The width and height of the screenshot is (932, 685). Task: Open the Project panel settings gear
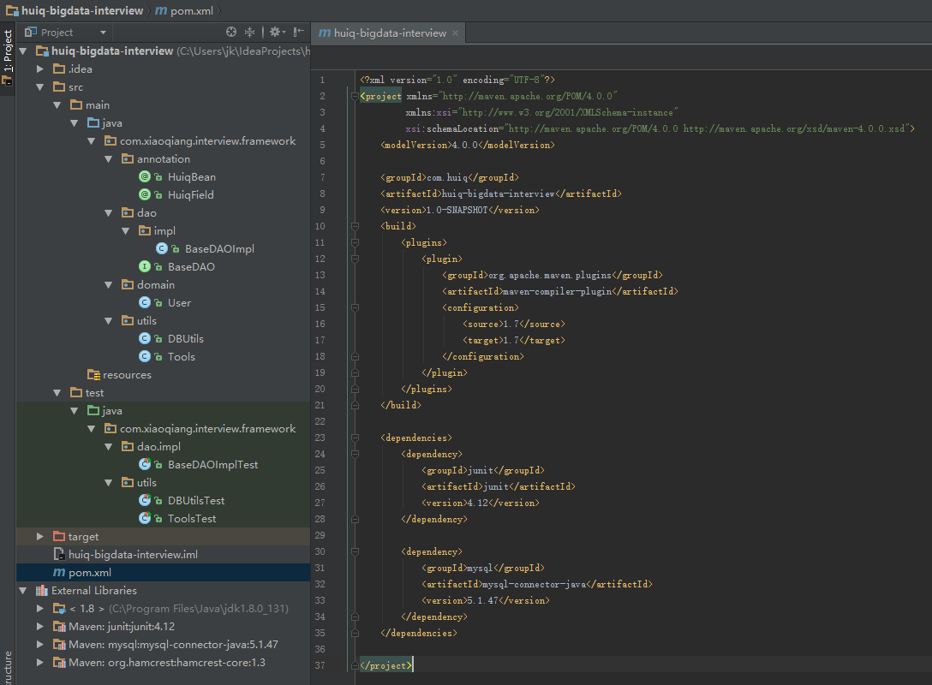pyautogui.click(x=277, y=32)
